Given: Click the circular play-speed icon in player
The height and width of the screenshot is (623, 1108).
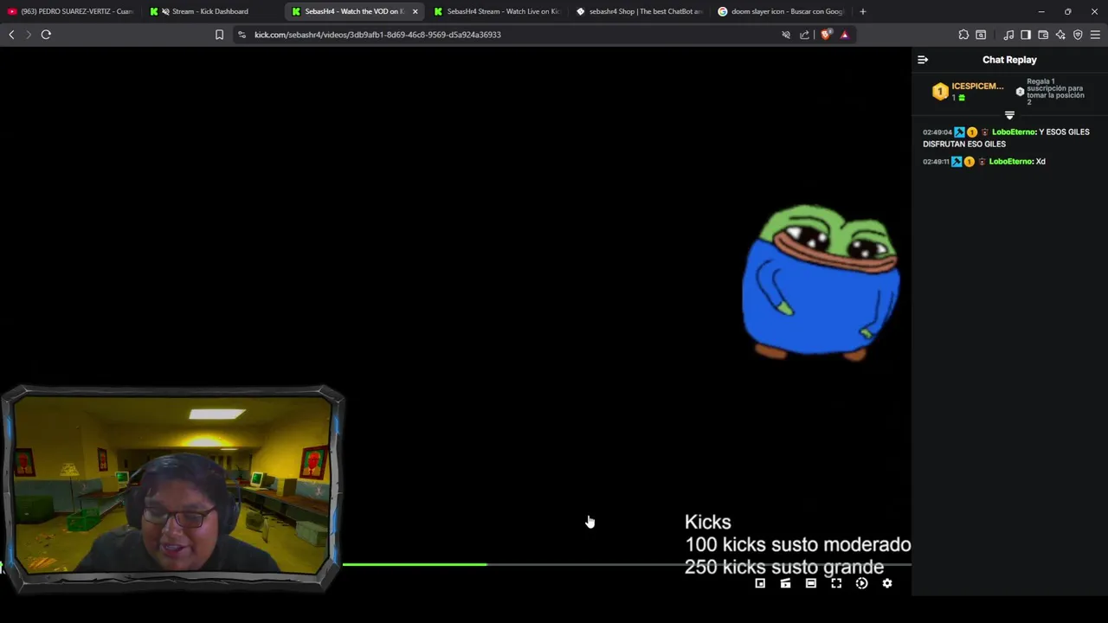Looking at the screenshot, I should (x=861, y=583).
